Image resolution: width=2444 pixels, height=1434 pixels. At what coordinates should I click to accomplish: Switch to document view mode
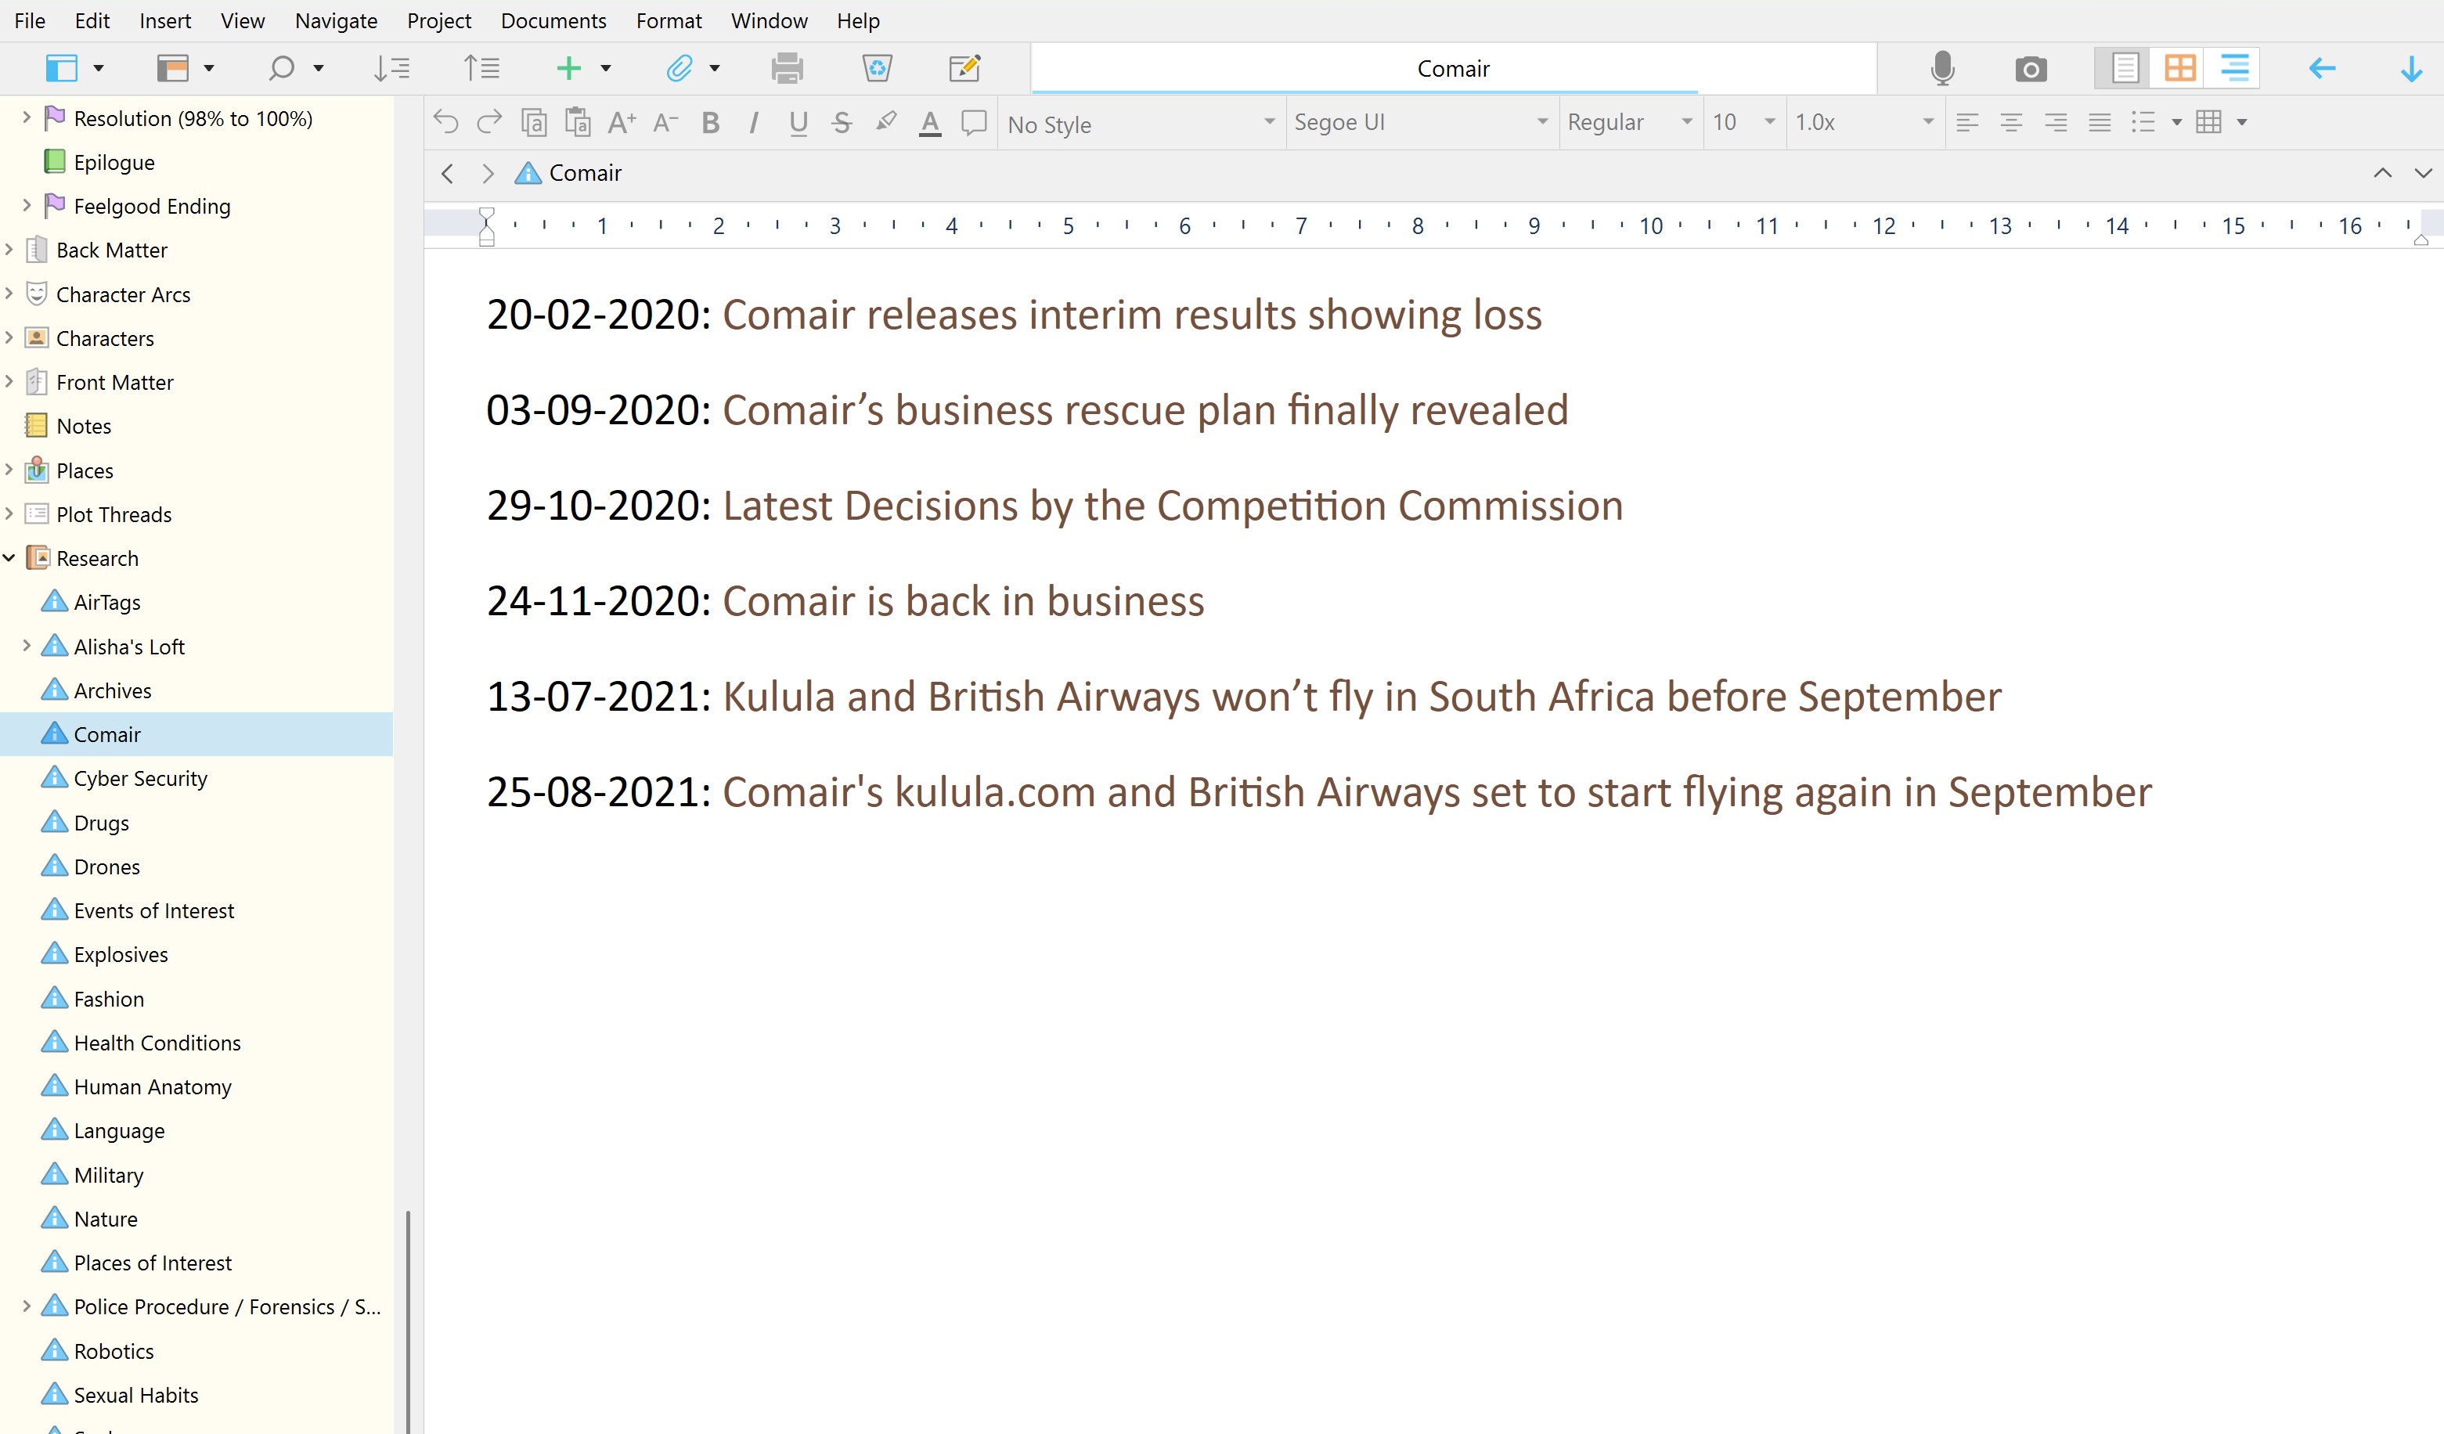tap(2124, 68)
